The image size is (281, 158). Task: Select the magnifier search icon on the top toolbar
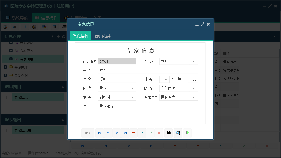[x=5, y=26]
